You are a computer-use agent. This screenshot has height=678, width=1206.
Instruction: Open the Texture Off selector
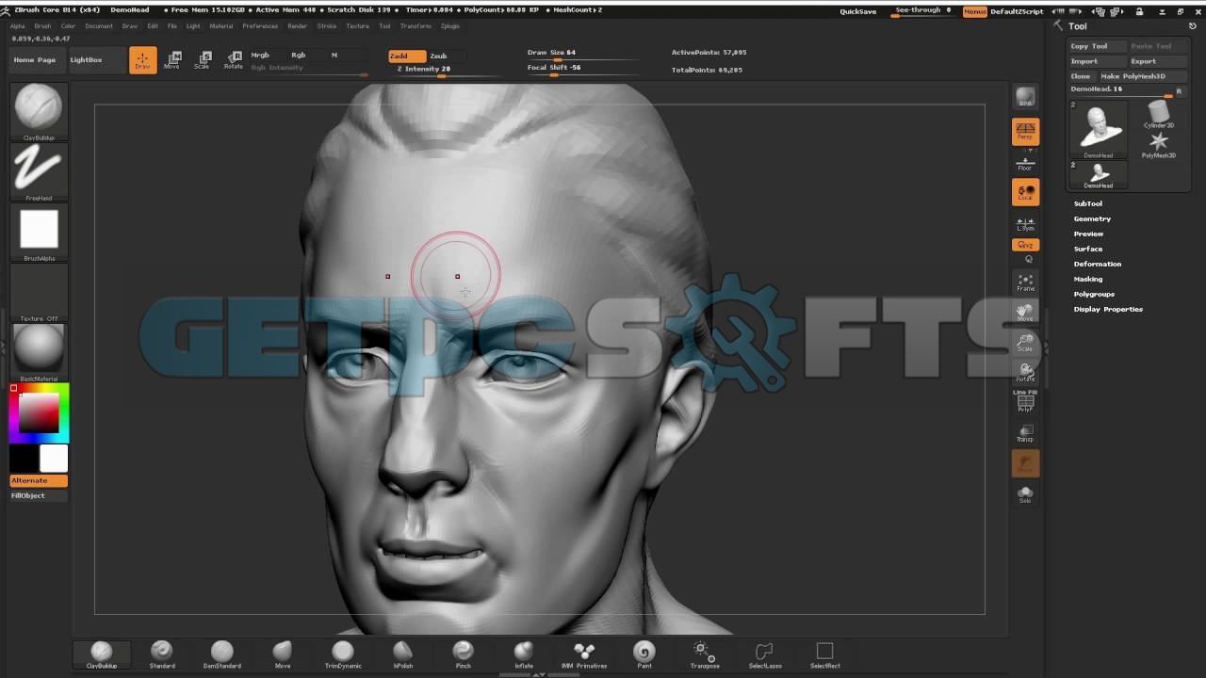[39, 293]
